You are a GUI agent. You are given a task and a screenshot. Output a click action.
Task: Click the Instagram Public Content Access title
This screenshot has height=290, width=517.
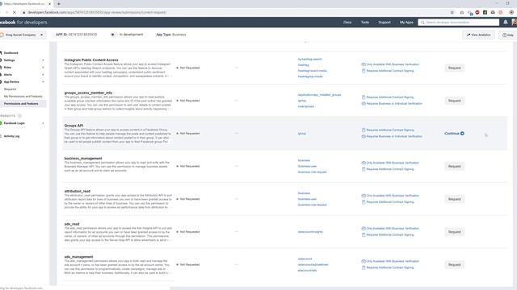coord(91,60)
